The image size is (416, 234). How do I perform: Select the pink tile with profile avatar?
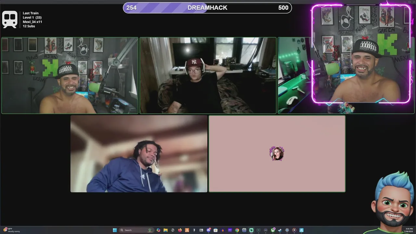(277, 154)
